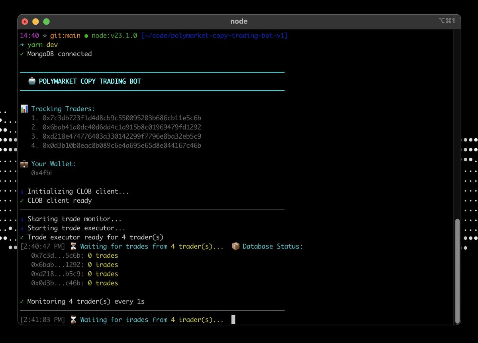
Task: Click trader address 0x6bab41a0dc40d6dd4c1a...
Action: point(122,127)
